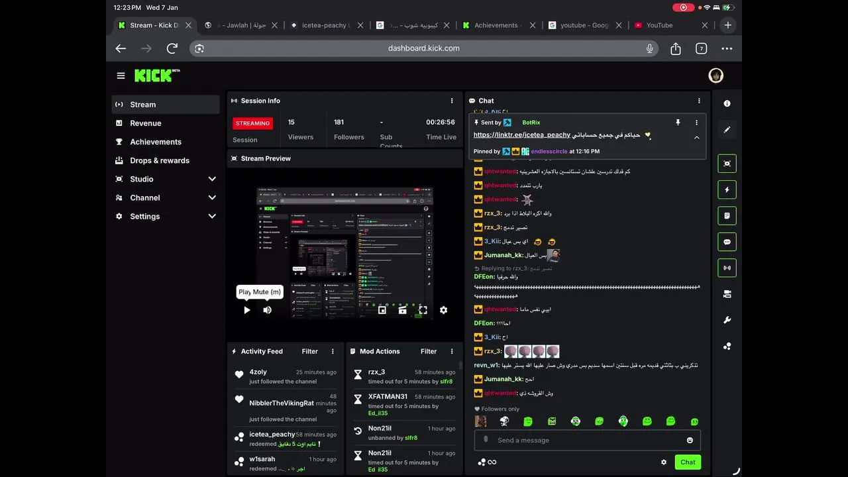Click the STREAMING status badge
Image resolution: width=848 pixels, height=477 pixels.
(252, 123)
